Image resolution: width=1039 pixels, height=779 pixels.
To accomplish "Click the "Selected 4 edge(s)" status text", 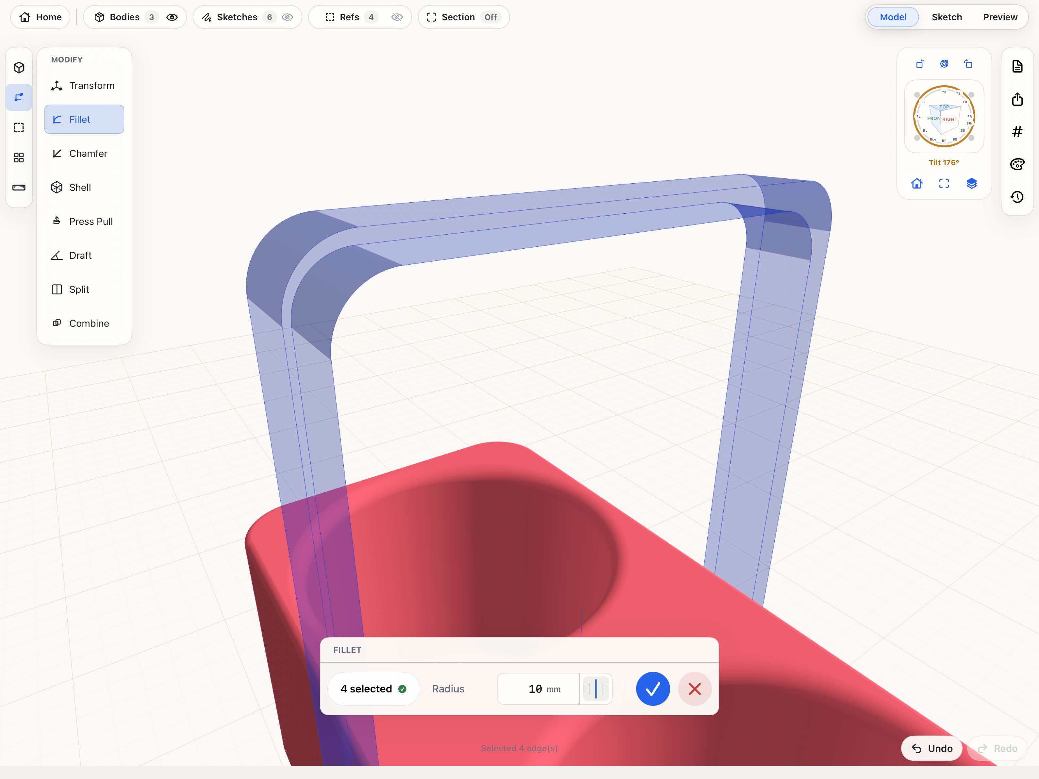I will [x=519, y=748].
